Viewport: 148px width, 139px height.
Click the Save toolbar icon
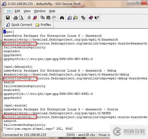tap(8, 18)
